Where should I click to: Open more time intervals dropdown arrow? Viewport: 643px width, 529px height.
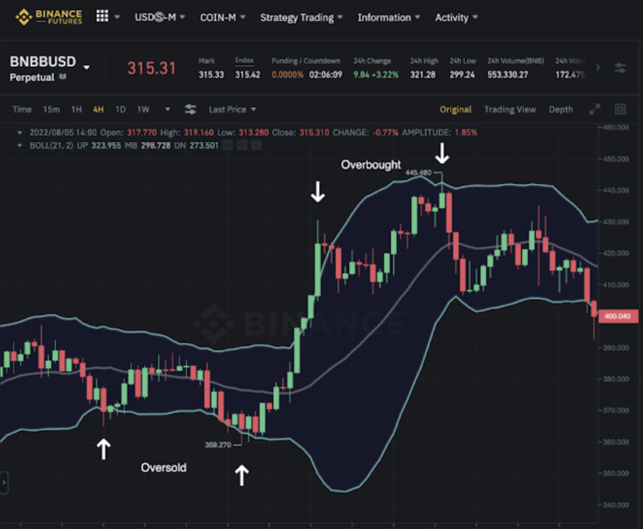pos(168,109)
